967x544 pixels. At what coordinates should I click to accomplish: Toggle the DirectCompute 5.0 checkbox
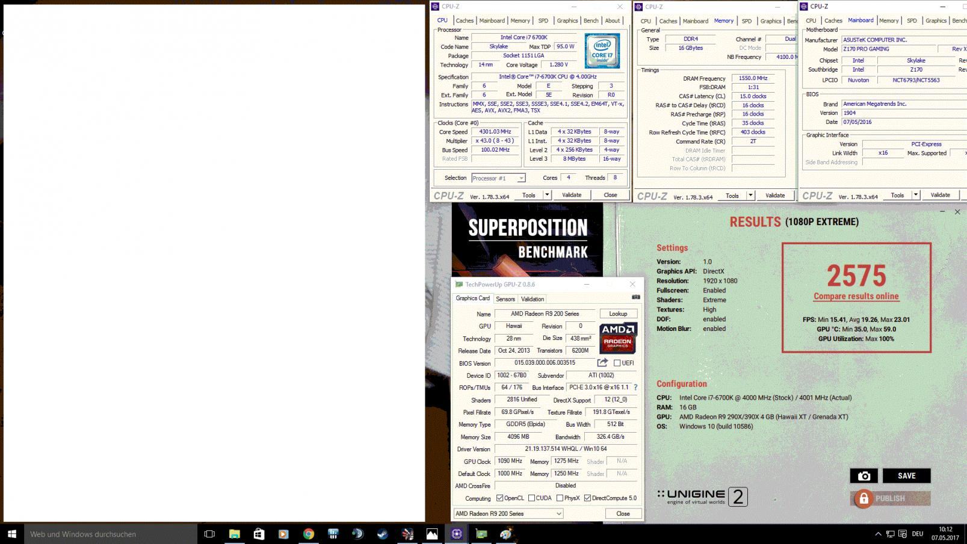(x=587, y=498)
